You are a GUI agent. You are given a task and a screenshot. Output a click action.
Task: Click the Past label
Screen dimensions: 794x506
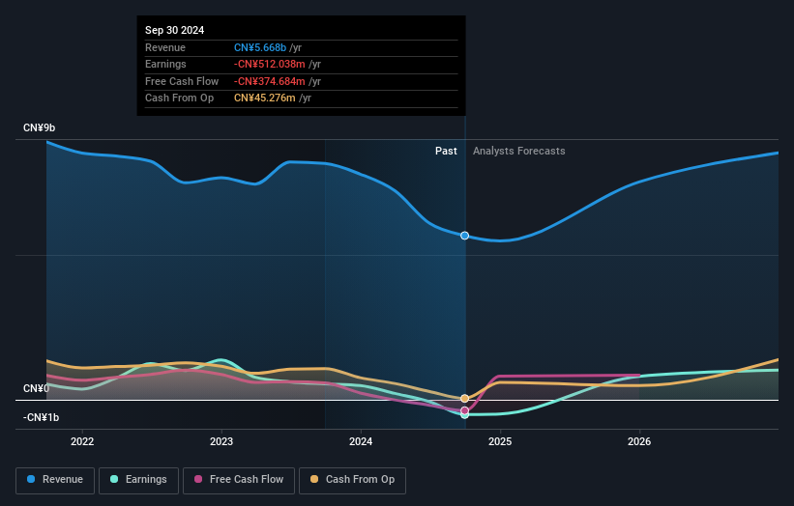coord(446,152)
